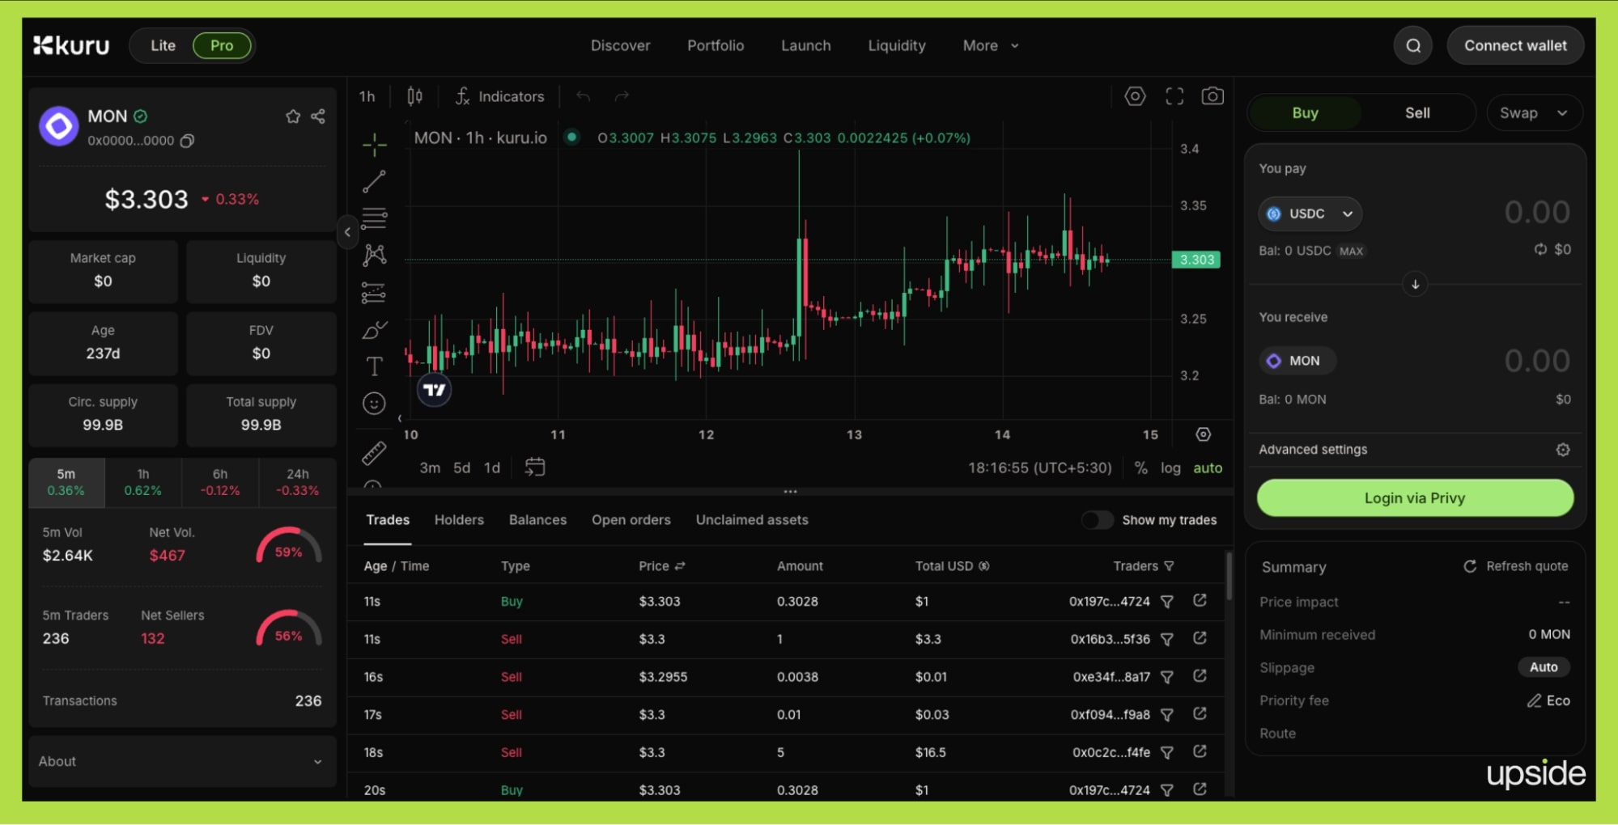Click the Login via Privy button
The height and width of the screenshot is (825, 1618).
click(1414, 498)
